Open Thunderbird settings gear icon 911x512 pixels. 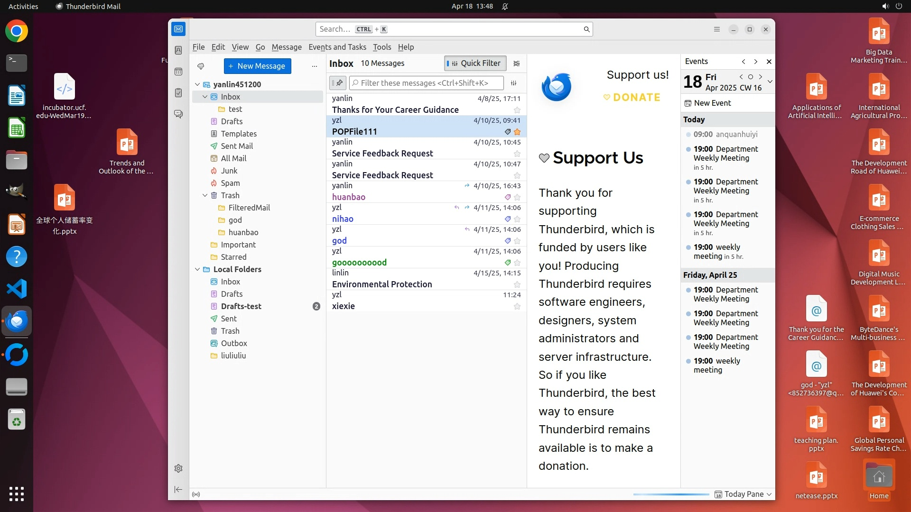tap(178, 468)
